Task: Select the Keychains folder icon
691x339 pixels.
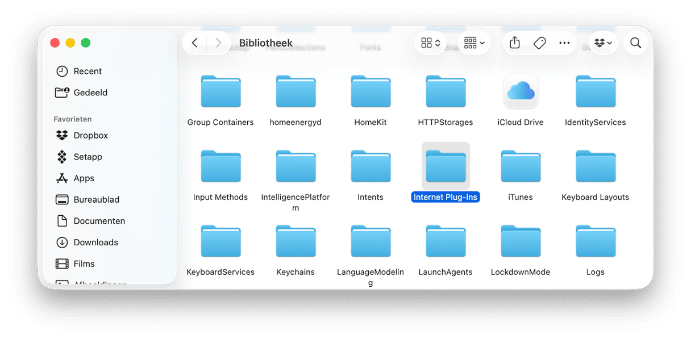Action: point(295,241)
